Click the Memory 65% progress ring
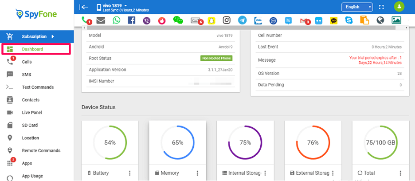Screen dimensions: 415x181 178,142
